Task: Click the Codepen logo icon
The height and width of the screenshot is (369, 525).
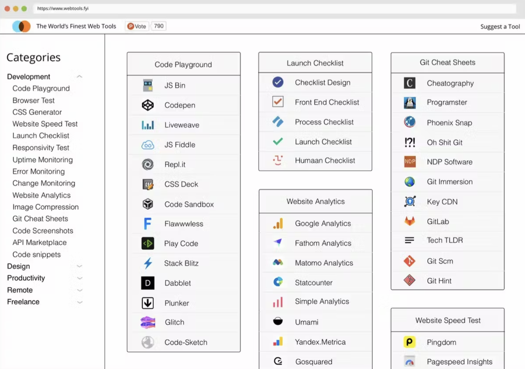Action: point(148,105)
